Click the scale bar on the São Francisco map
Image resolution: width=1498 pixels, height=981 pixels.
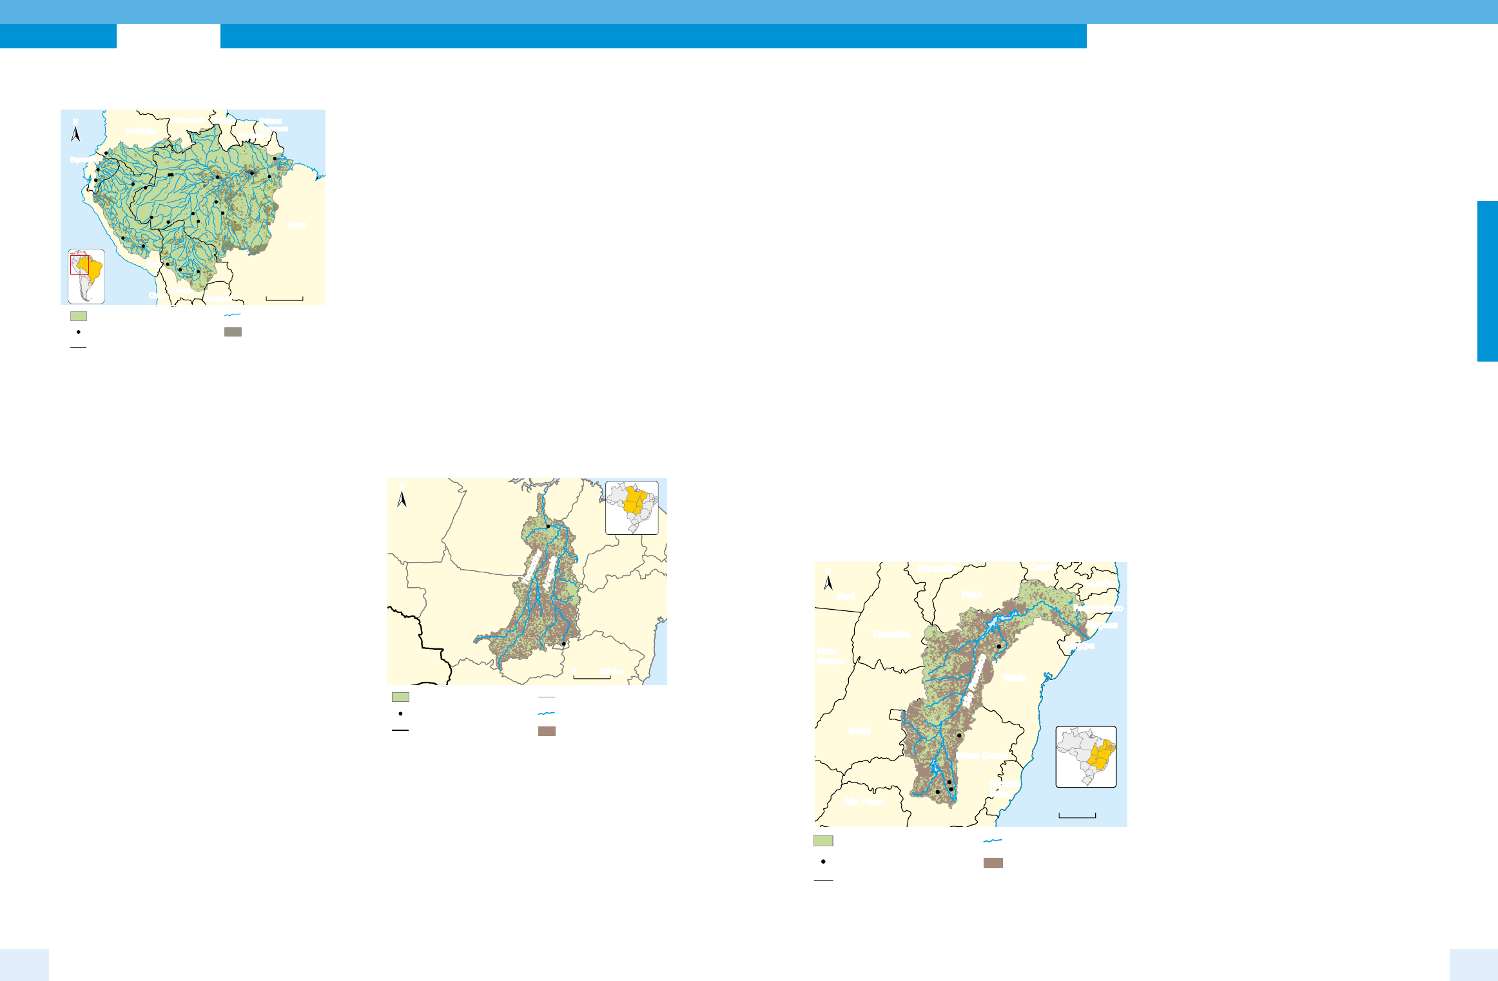point(1077,816)
